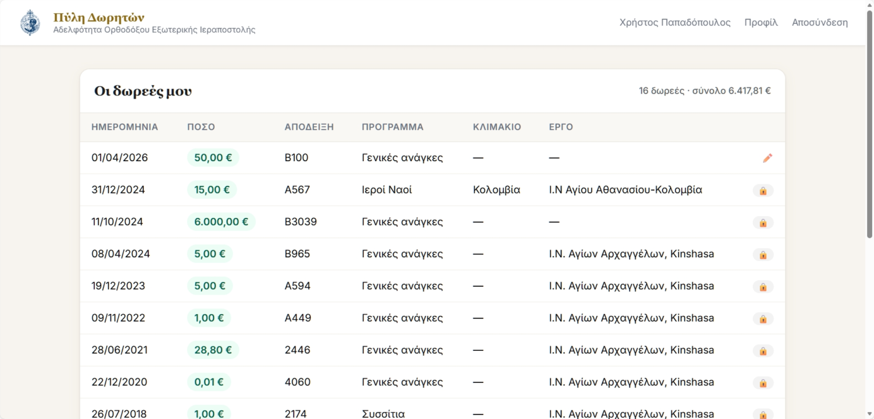Click the Πύλη Δωρητών site title
Image resolution: width=874 pixels, height=419 pixels.
click(x=99, y=17)
